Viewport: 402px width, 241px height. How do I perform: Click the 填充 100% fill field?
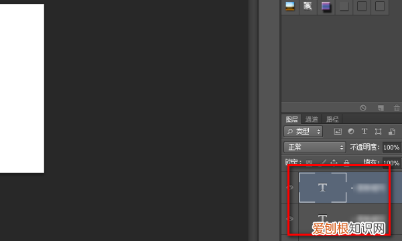click(391, 163)
